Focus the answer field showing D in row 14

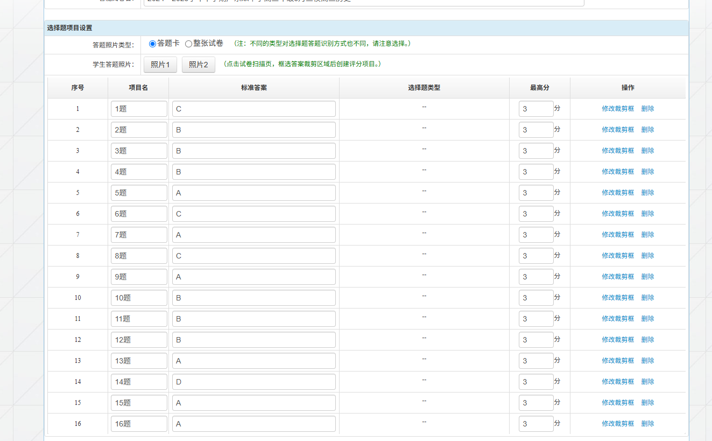[x=253, y=382]
